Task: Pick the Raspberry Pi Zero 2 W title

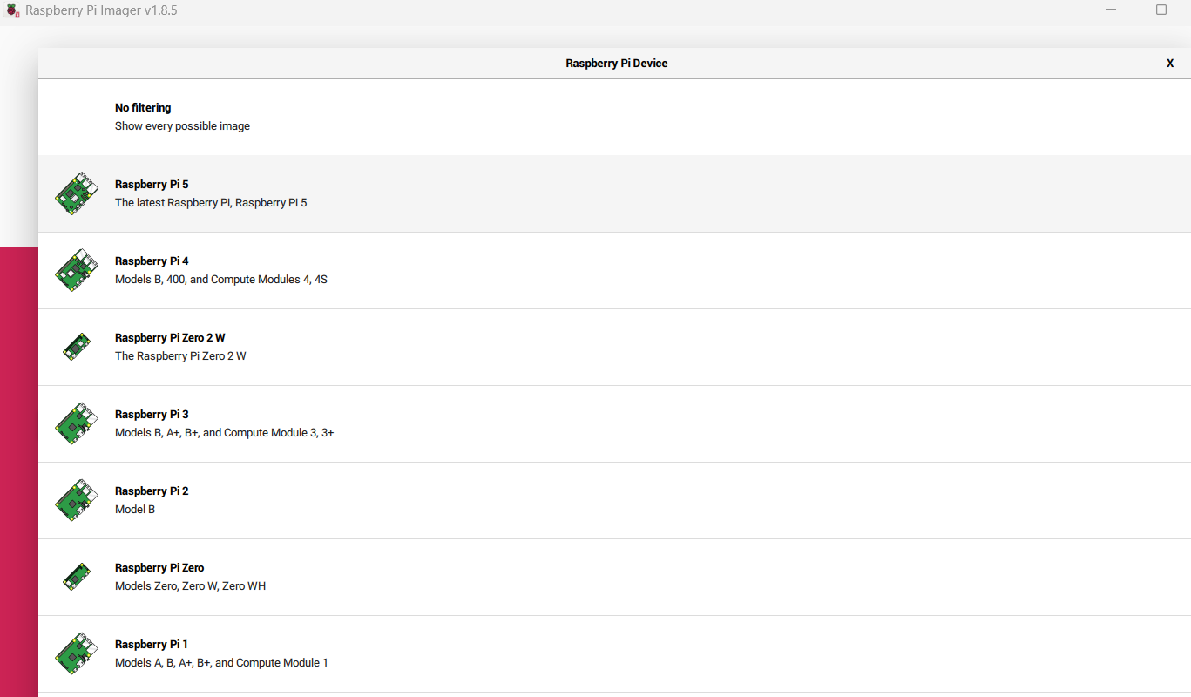Action: point(170,338)
